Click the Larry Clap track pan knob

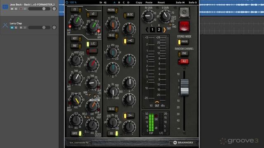(x=54, y=28)
